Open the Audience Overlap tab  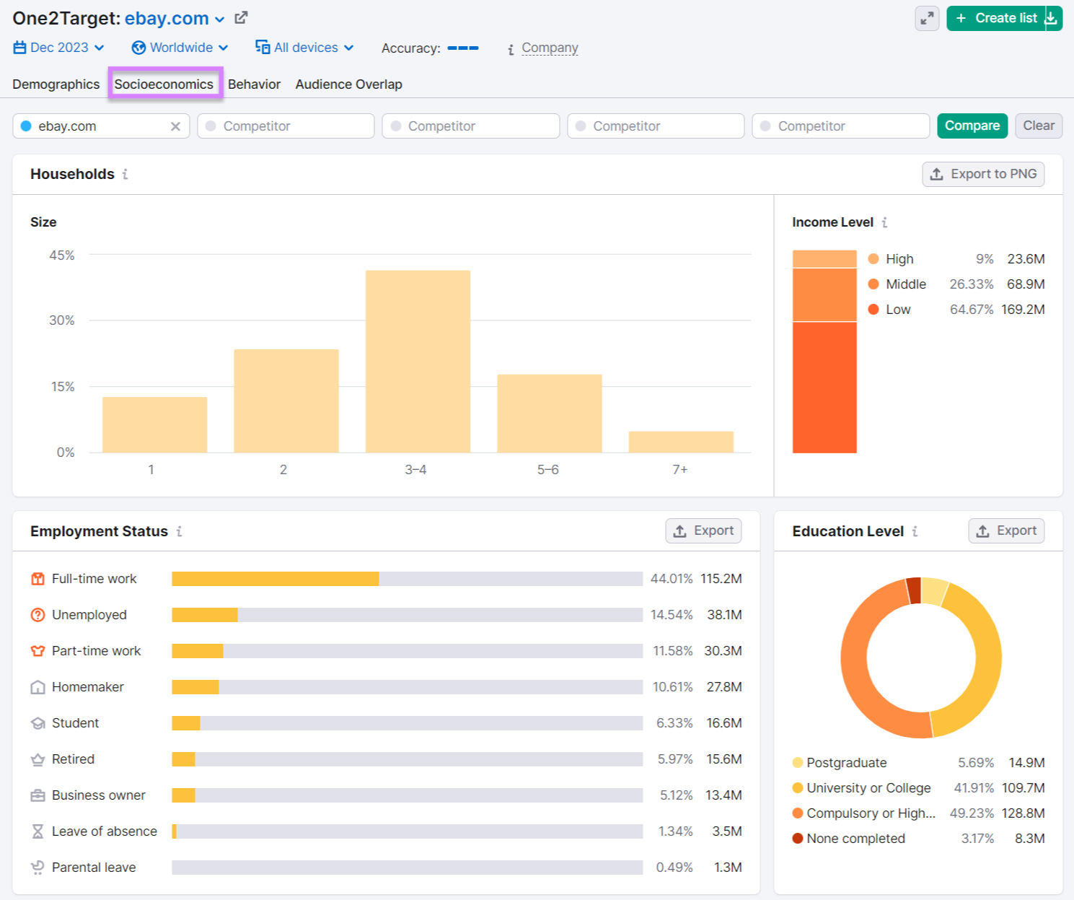click(348, 84)
